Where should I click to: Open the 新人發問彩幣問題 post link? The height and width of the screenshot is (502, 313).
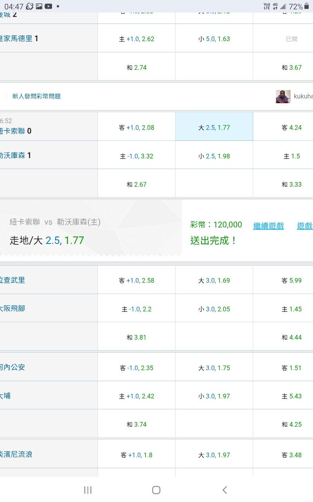pos(36,96)
